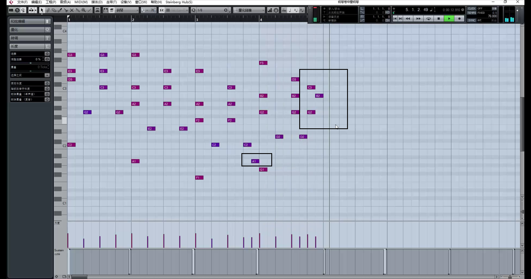Image resolution: width=531 pixels, height=279 pixels.
Task: Apply legato with the first row's arrow button
Action: (47, 54)
